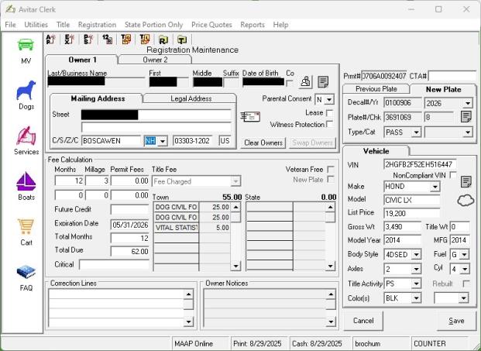Toggle the New Plate checkbox
The image size is (481, 351).
tap(331, 179)
